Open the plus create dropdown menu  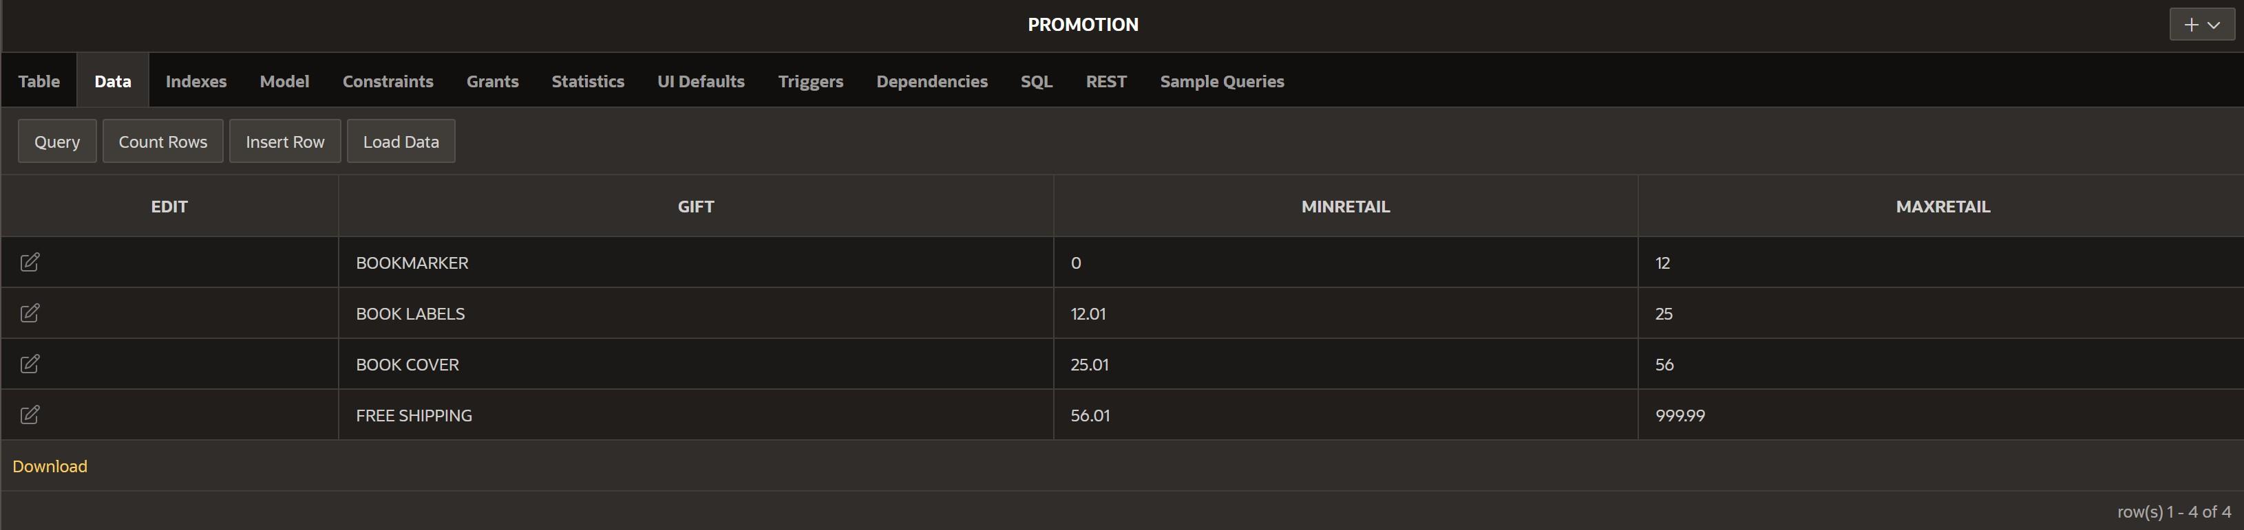pos(2201,25)
